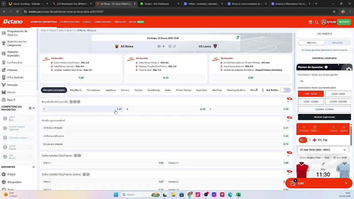Collapse Resultado del partido market
Image resolution: width=354 pixels, height=199 pixels.
coord(288,102)
